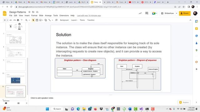
Task: Open File Explorer from the taskbar
Action: coord(84,109)
